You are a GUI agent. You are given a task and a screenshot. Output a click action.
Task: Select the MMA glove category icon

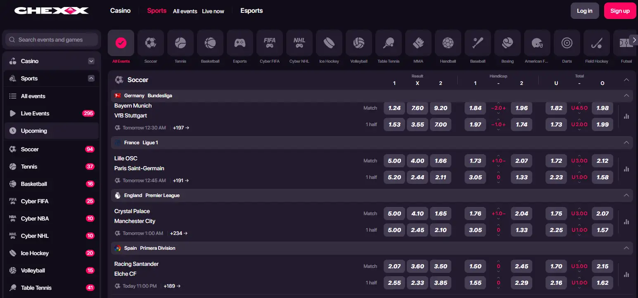(418, 43)
